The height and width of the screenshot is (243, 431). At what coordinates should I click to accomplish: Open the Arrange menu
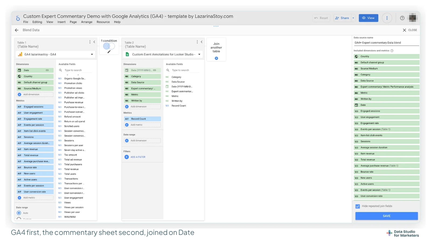pyautogui.click(x=87, y=22)
